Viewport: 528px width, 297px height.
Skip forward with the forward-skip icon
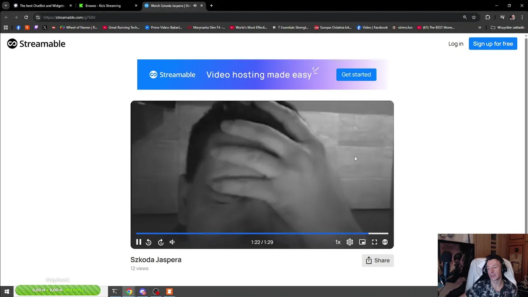pos(161,242)
